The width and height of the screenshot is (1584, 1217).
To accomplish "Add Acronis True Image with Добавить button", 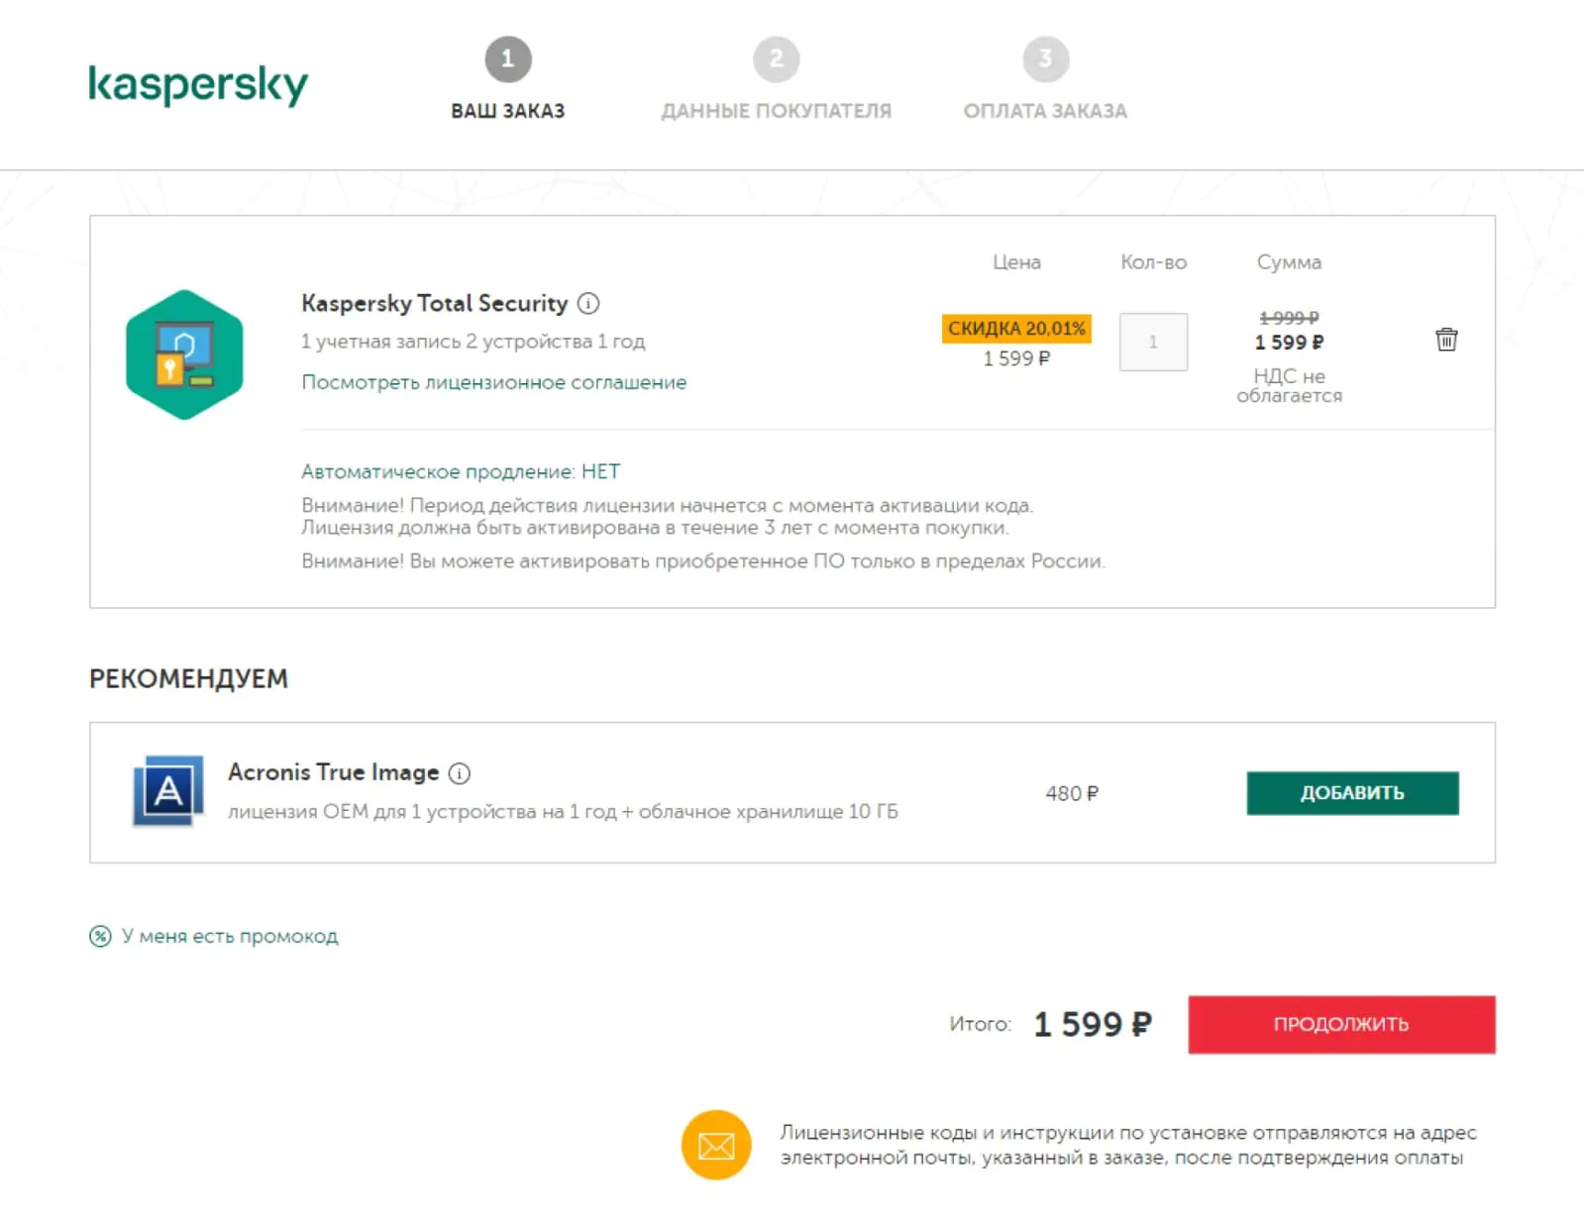I will point(1352,793).
